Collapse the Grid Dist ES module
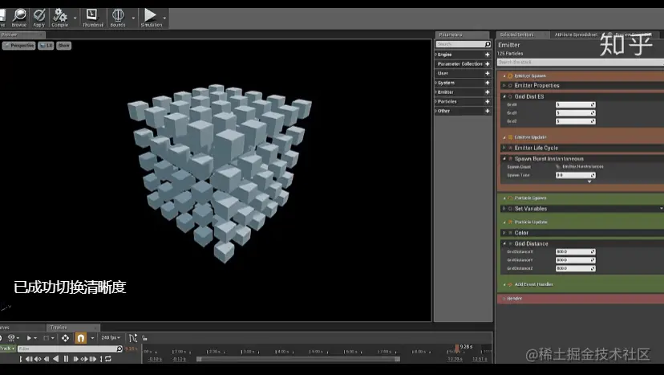 (x=504, y=96)
